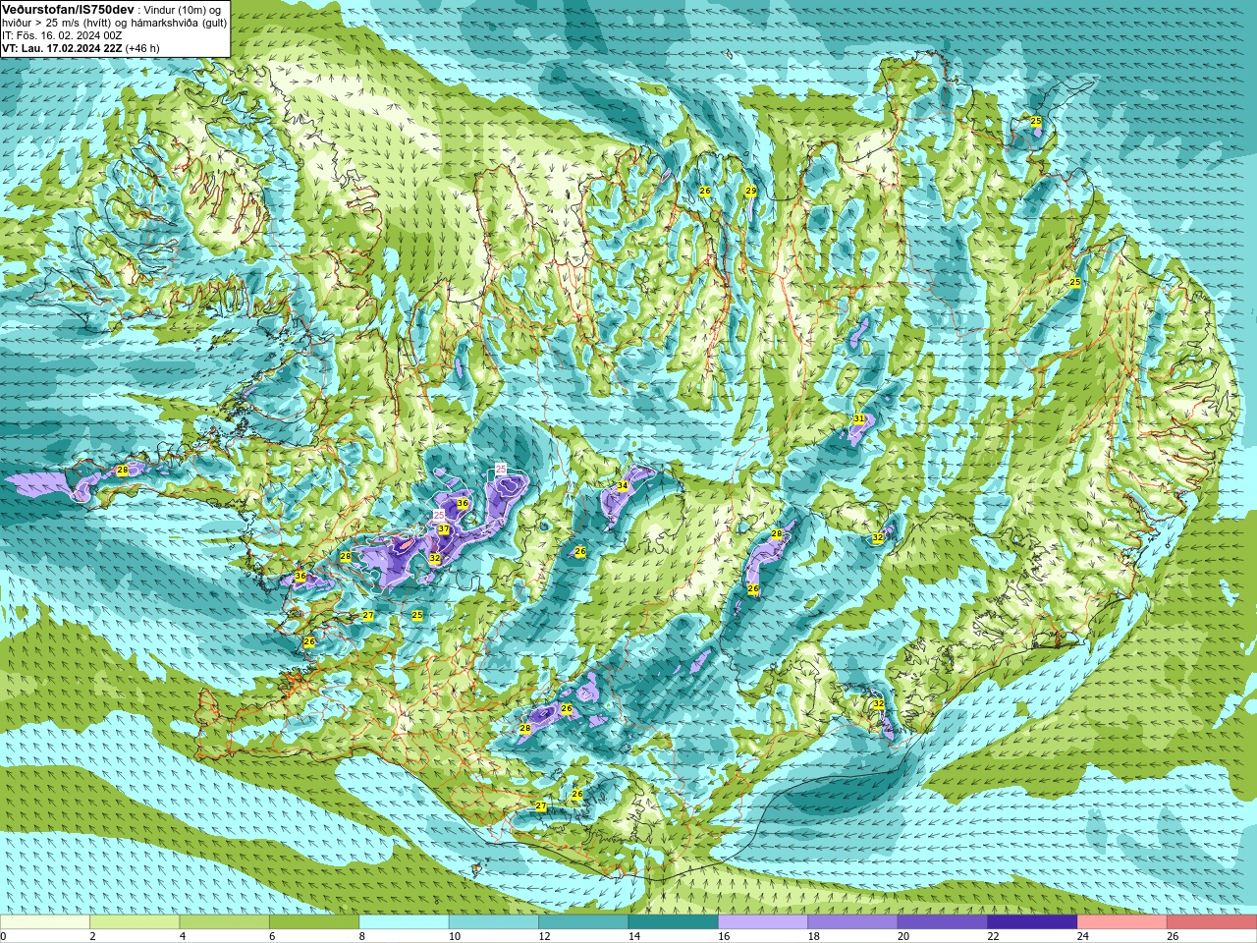Click the '(+46 h)' forecast offset text
Image resolution: width=1257 pixels, height=943 pixels.
(142, 48)
